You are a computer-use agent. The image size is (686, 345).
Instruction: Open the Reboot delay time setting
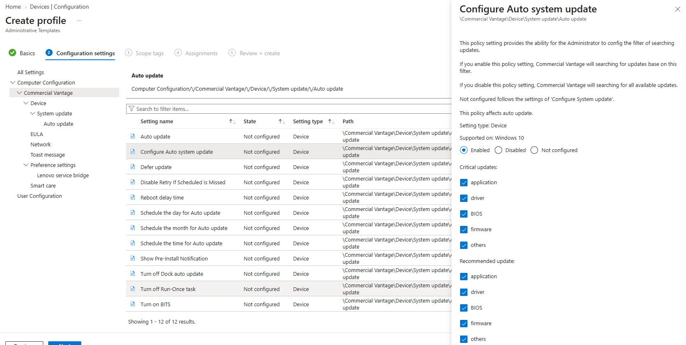(162, 197)
